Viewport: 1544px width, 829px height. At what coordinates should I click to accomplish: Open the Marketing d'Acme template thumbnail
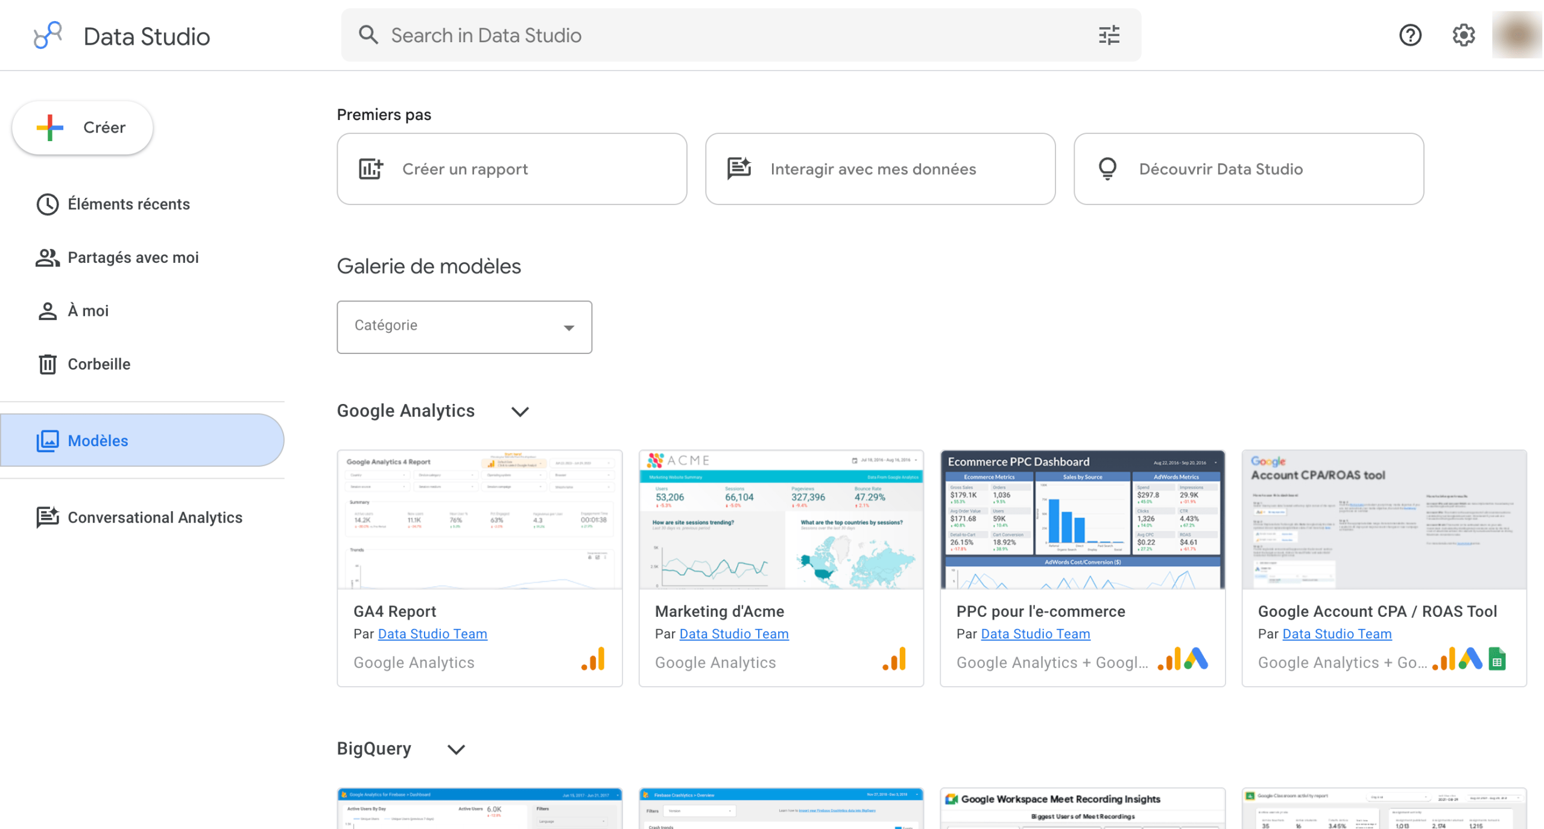781,520
